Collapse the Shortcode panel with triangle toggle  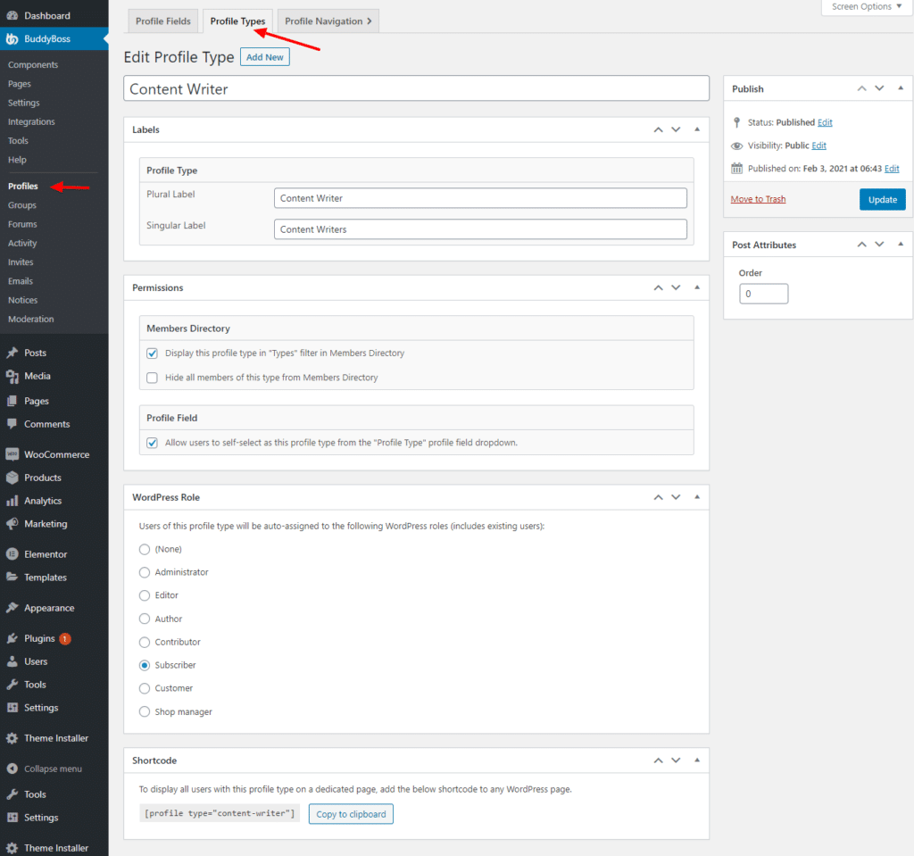pyautogui.click(x=697, y=760)
